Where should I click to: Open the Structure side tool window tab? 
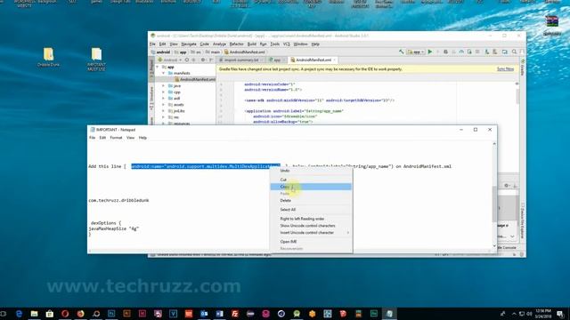tap(151, 99)
